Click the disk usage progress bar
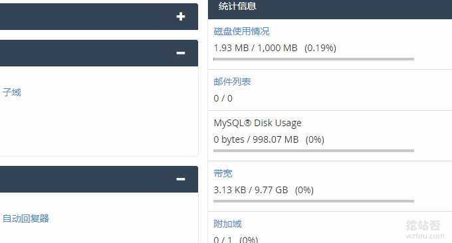Viewport: 452px width, 243px height. tap(314, 59)
